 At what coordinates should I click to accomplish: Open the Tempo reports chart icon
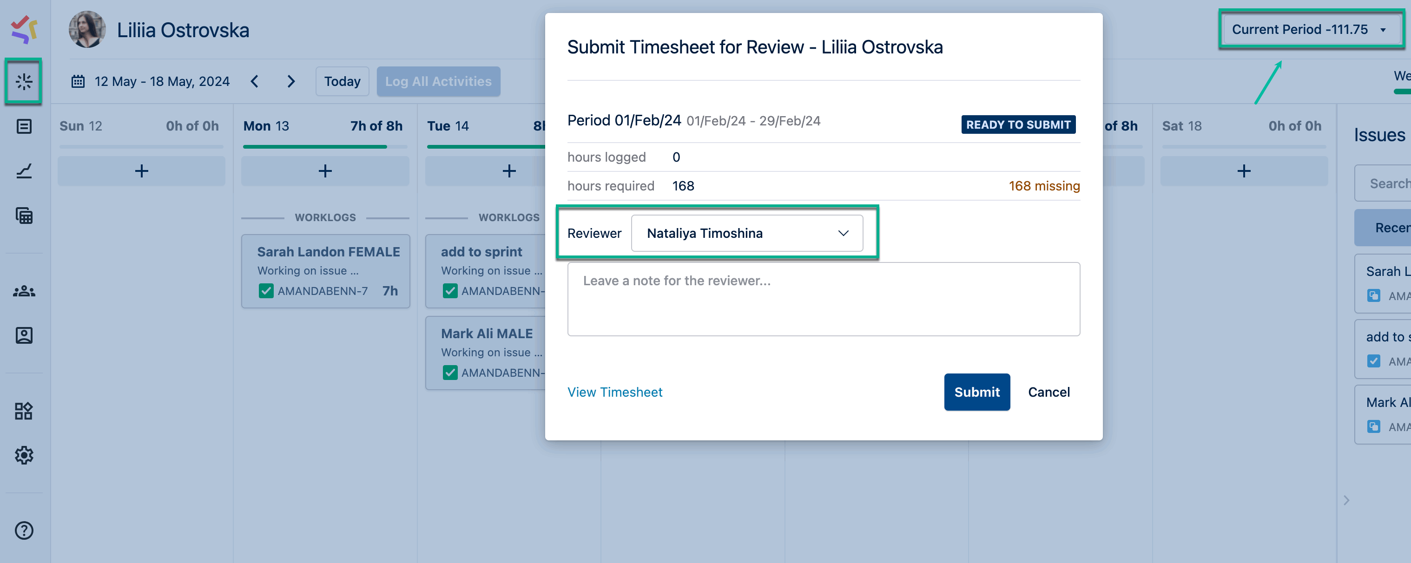pyautogui.click(x=24, y=170)
